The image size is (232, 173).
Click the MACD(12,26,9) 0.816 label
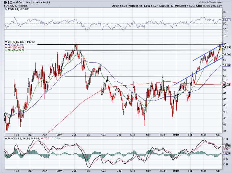(x=24, y=139)
